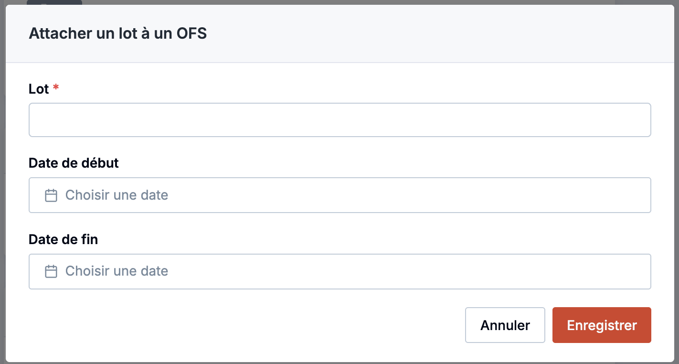Click the grey header bar right of the title
The height and width of the screenshot is (364, 679).
tap(439, 33)
